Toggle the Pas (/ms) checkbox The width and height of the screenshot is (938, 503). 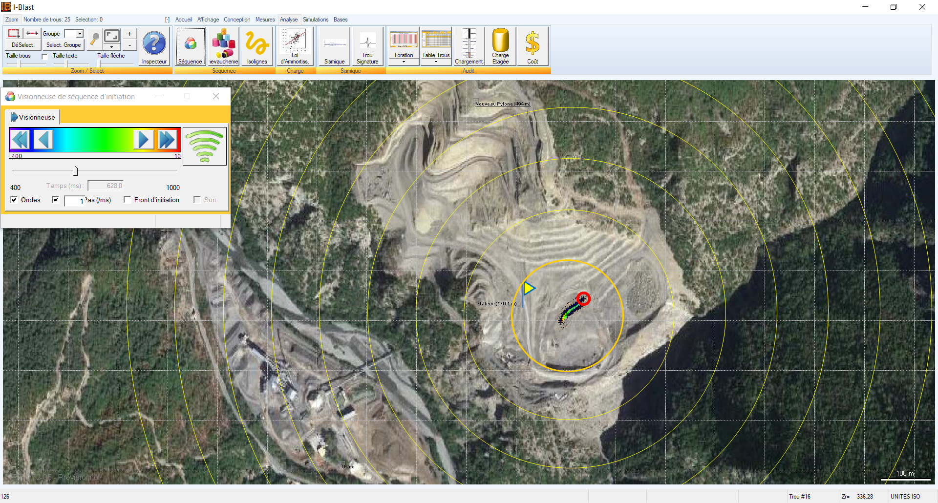pyautogui.click(x=56, y=200)
